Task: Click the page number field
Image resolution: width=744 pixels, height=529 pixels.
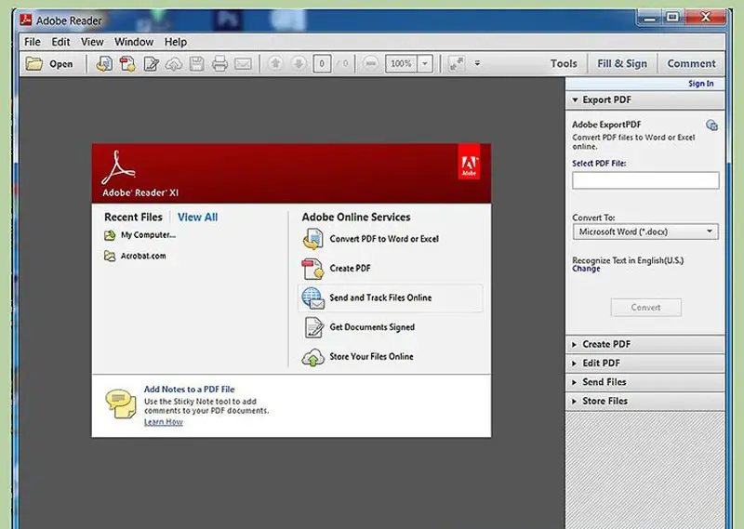Action: pyautogui.click(x=322, y=63)
